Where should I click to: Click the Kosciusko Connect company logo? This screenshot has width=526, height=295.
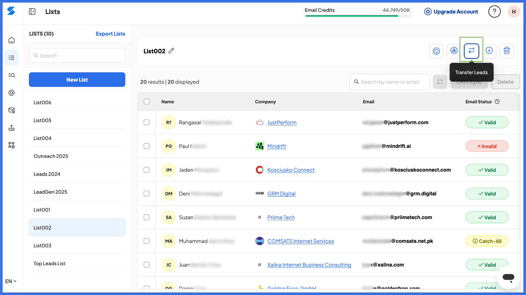pyautogui.click(x=260, y=170)
